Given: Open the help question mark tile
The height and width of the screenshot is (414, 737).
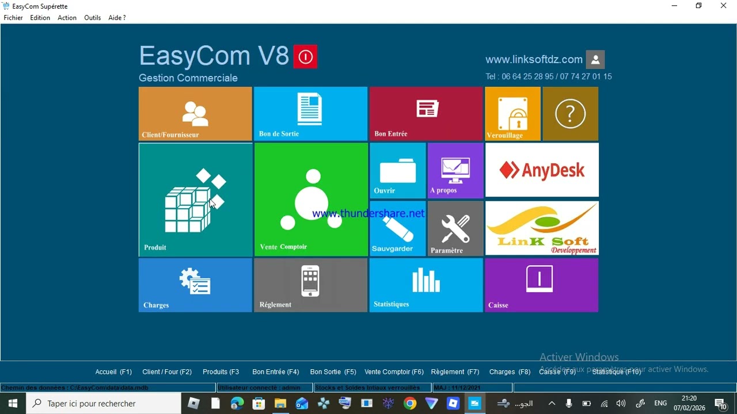Looking at the screenshot, I should point(571,114).
